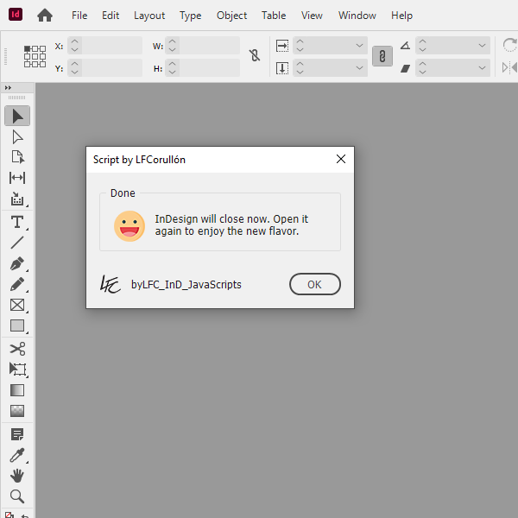Click the X field stepper arrows
Image resolution: width=518 pixels, height=518 pixels.
coord(74,46)
